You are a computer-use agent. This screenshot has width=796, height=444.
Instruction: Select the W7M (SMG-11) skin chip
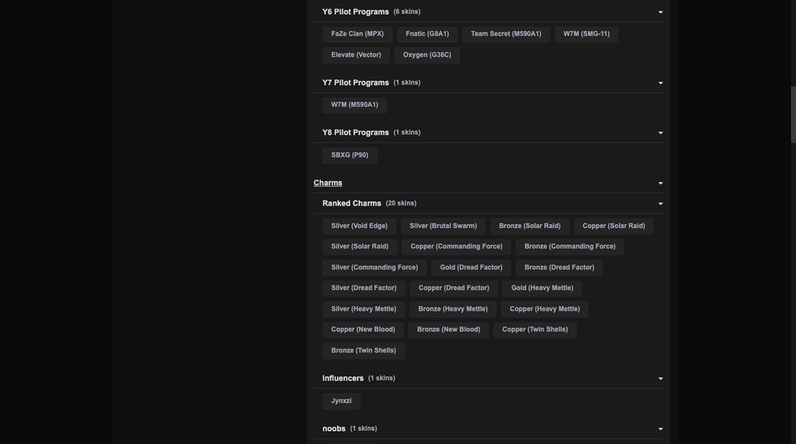[586, 34]
